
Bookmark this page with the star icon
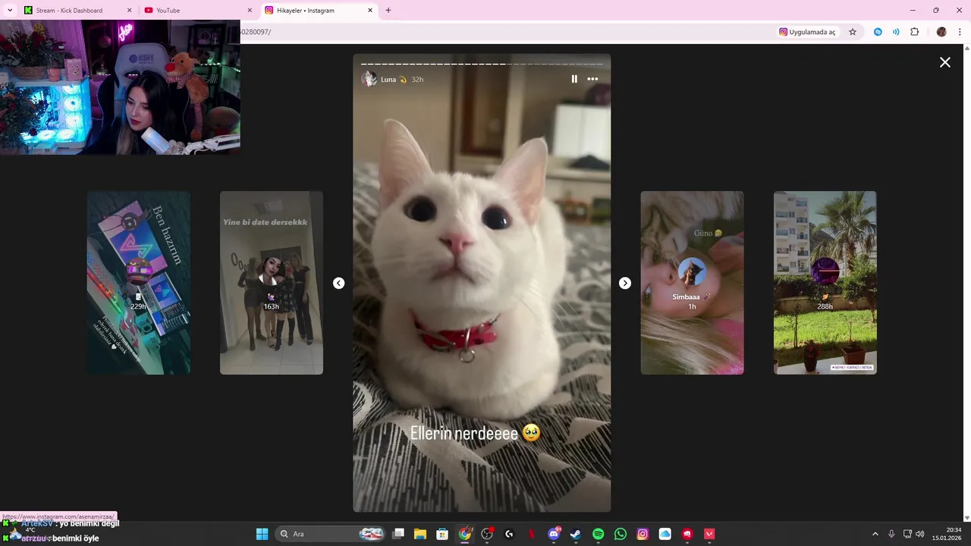[x=853, y=32]
